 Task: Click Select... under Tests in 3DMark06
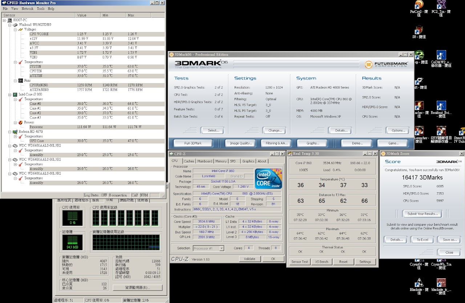(213, 130)
